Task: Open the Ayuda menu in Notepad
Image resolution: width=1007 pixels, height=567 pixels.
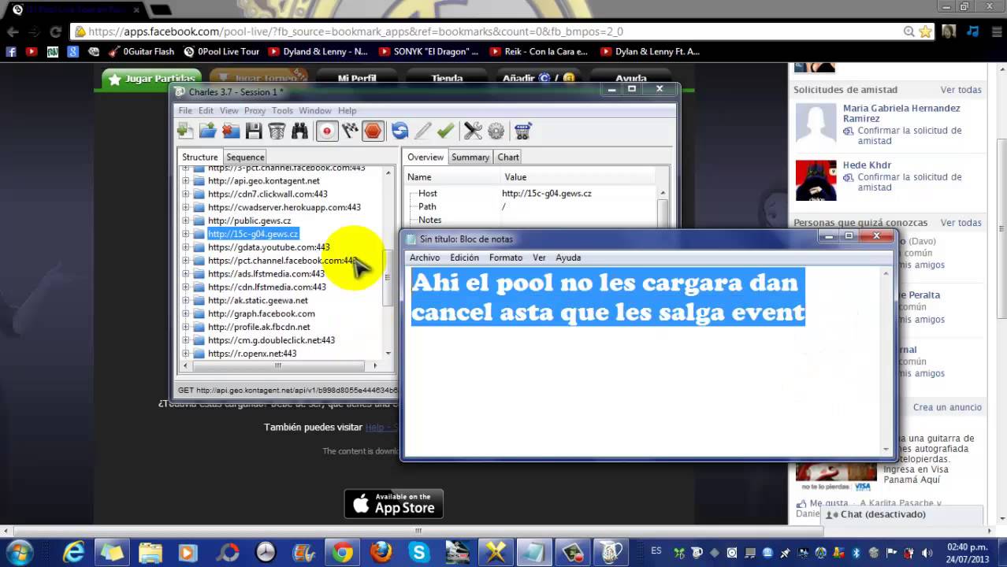Action: [x=568, y=258]
